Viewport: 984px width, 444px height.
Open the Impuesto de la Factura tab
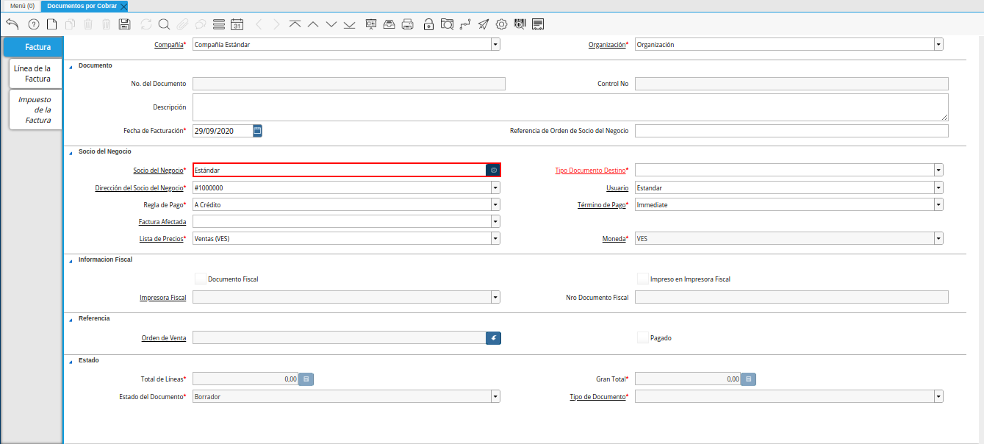(35, 110)
